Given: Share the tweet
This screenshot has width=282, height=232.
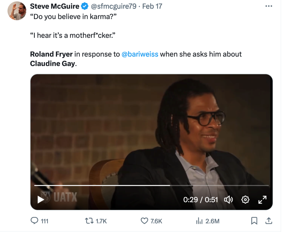Looking at the screenshot, I should coord(269,221).
